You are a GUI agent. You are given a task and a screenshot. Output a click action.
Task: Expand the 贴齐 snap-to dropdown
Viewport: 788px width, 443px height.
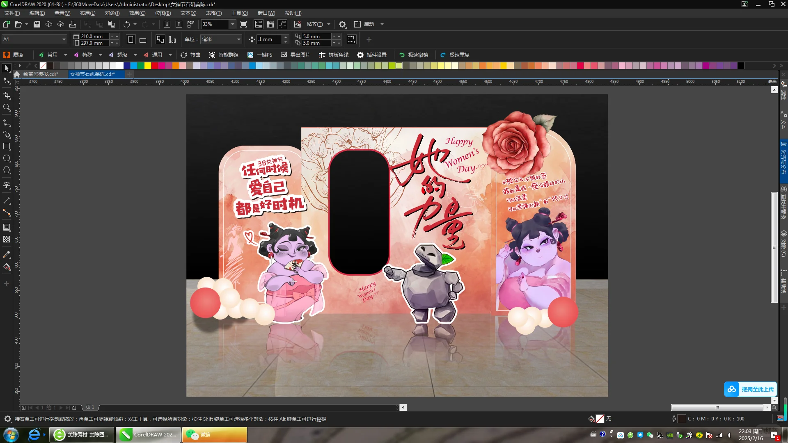[x=329, y=24]
